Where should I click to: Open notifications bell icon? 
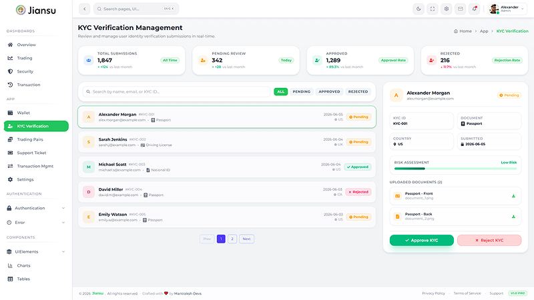tap(475, 9)
